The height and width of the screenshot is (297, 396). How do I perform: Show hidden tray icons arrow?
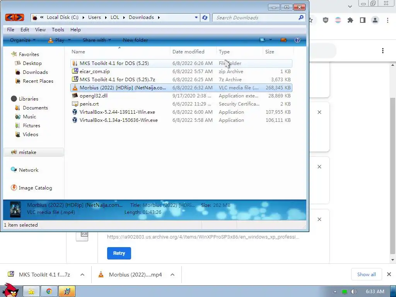click(335, 292)
